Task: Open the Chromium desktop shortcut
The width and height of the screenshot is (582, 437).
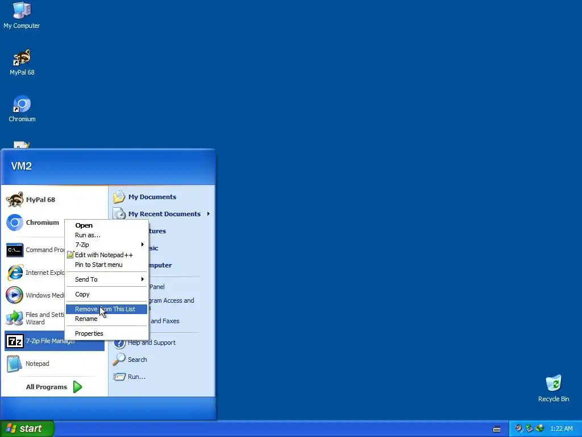Action: (22, 109)
